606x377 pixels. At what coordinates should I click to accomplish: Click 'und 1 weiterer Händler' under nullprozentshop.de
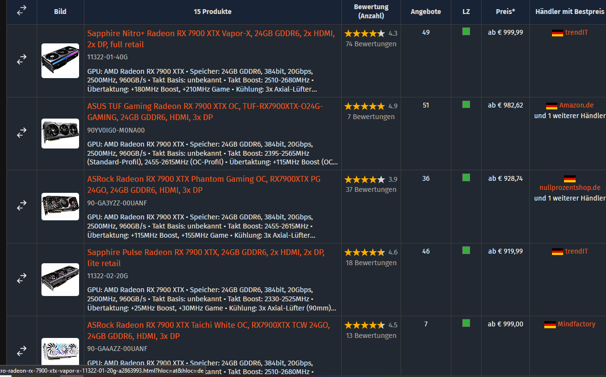point(569,198)
